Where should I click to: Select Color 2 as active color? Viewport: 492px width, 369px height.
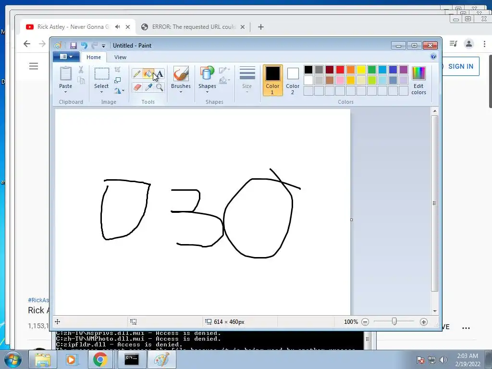coord(293,80)
